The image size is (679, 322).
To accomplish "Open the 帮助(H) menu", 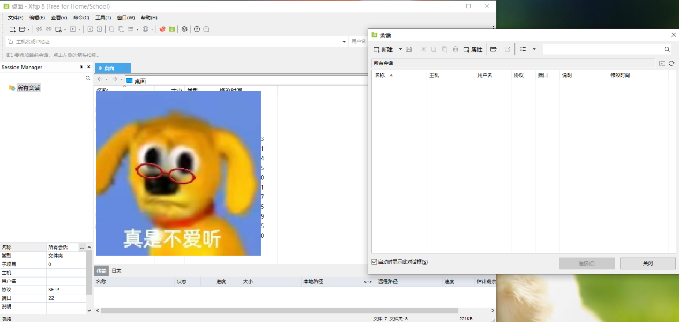I will pyautogui.click(x=149, y=18).
